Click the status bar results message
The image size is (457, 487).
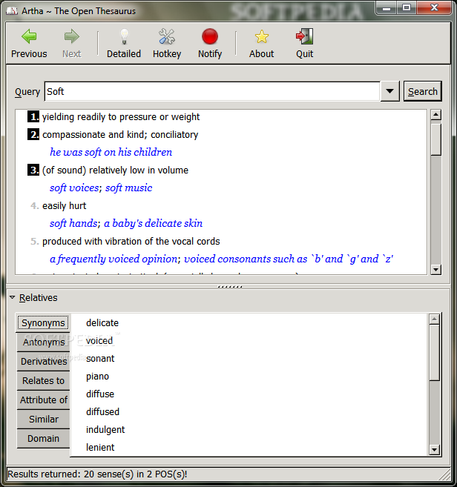tap(97, 474)
